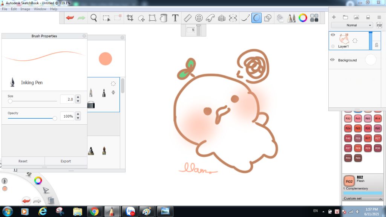Increase Opacity with up stepper
This screenshot has height=217, width=386.
coord(78,114)
